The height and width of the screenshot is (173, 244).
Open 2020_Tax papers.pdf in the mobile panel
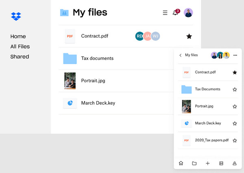click(x=211, y=140)
